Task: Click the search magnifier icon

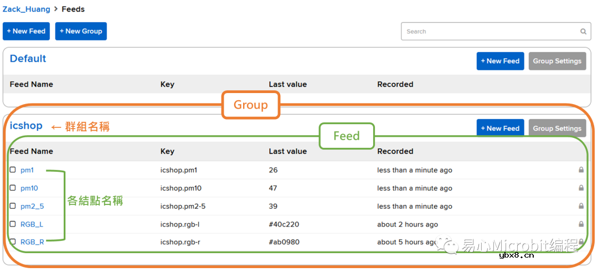Action: [x=583, y=32]
